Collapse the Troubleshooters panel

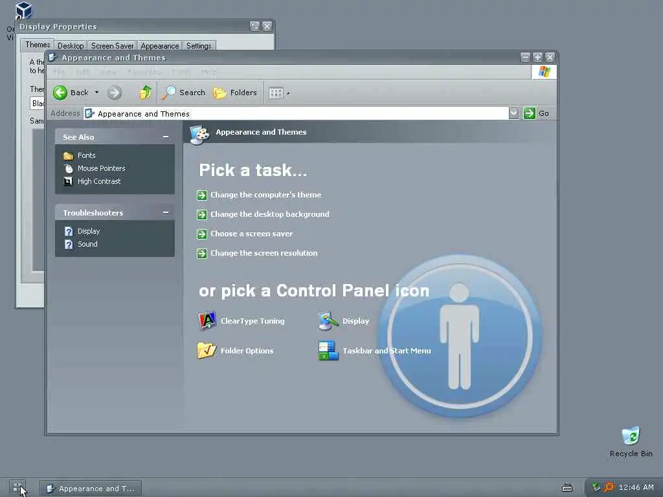(x=166, y=212)
